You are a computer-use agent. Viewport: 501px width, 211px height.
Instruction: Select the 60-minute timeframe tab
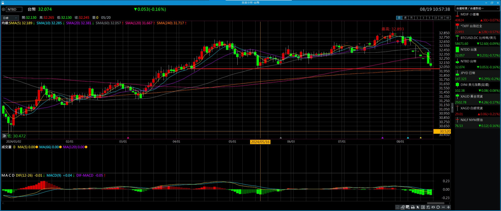coord(447,18)
